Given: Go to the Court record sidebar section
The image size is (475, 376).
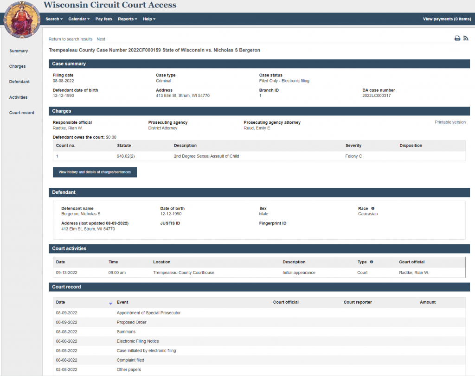Looking at the screenshot, I should pyautogui.click(x=22, y=113).
